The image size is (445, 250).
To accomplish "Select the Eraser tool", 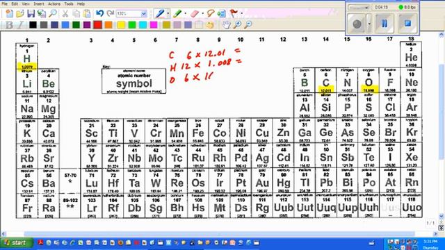I will (x=195, y=13).
